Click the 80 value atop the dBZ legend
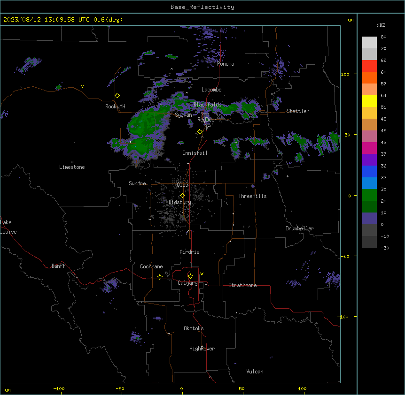Viewport: 405px width, 395px height. (383, 37)
